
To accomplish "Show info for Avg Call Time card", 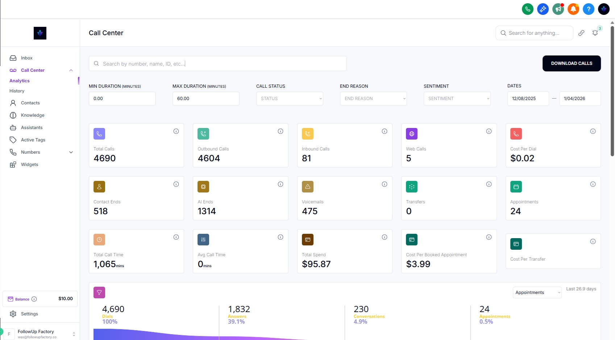I will pos(281,237).
